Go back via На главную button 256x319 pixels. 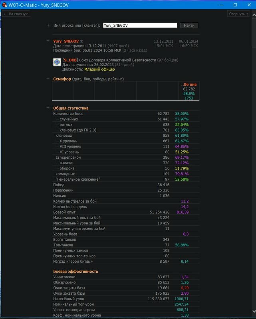[x=16, y=14]
